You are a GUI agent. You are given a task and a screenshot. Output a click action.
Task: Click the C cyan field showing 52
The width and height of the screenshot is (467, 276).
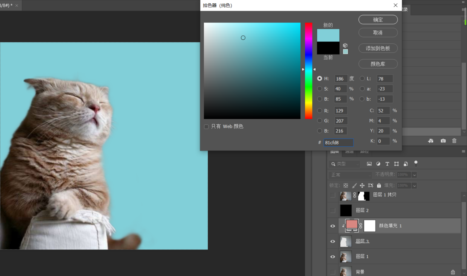pos(383,110)
